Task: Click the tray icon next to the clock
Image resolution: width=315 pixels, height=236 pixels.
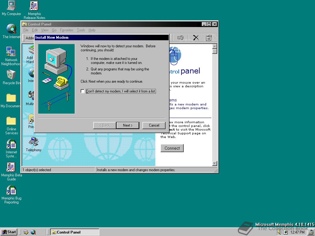Action: tap(286, 232)
